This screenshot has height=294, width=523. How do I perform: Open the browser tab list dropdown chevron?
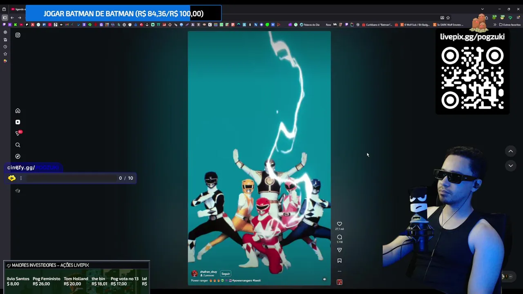click(x=483, y=9)
